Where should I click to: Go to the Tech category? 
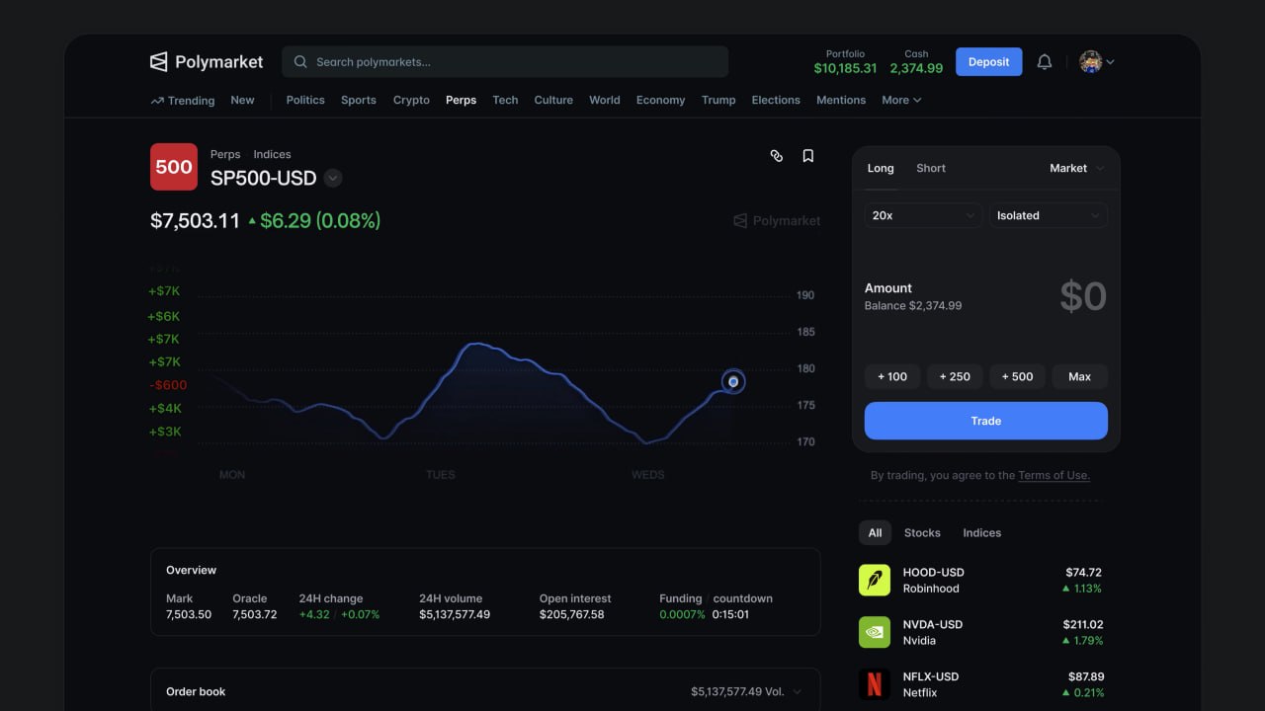tap(505, 101)
